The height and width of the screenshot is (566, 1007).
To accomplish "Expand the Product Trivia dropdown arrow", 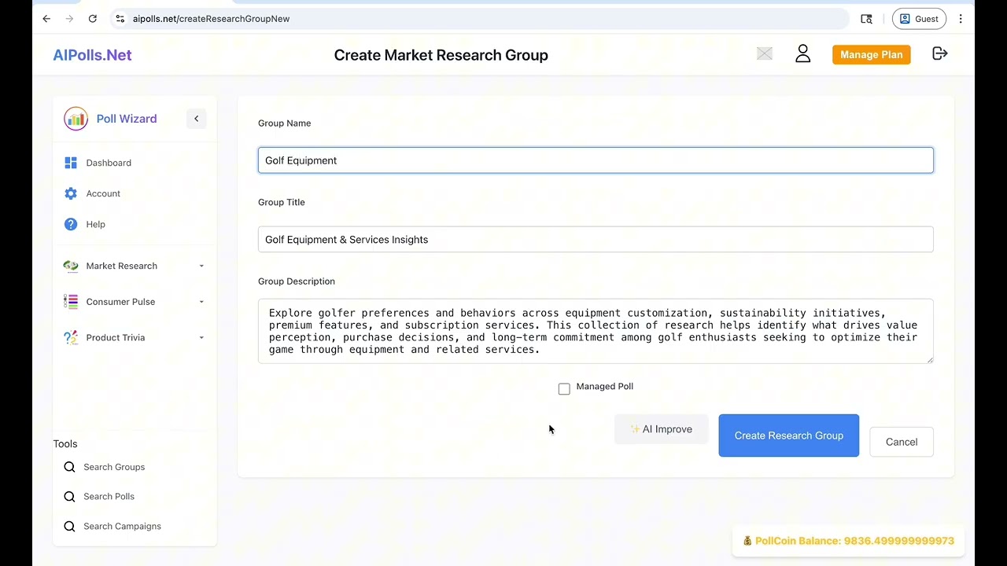I will point(201,338).
